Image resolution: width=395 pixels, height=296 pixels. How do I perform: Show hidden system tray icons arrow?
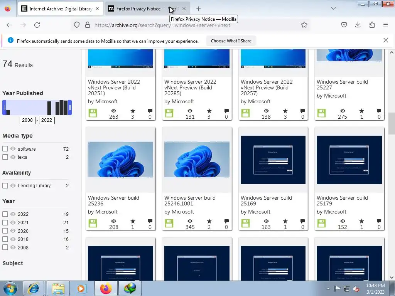click(x=328, y=289)
